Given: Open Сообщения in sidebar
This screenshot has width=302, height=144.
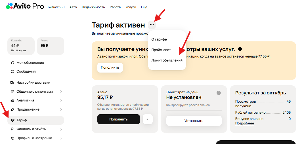Looking at the screenshot, I should pyautogui.click(x=26, y=71).
